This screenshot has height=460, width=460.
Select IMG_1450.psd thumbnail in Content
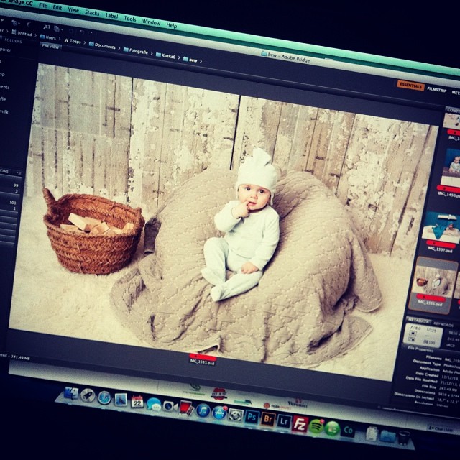coord(451,170)
